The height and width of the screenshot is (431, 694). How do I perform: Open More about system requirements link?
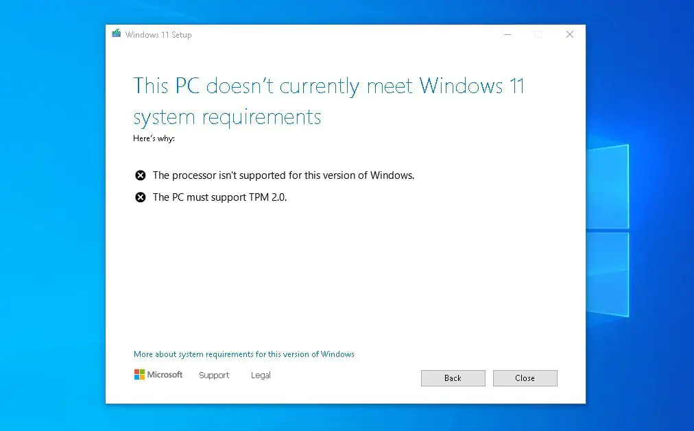(x=244, y=354)
